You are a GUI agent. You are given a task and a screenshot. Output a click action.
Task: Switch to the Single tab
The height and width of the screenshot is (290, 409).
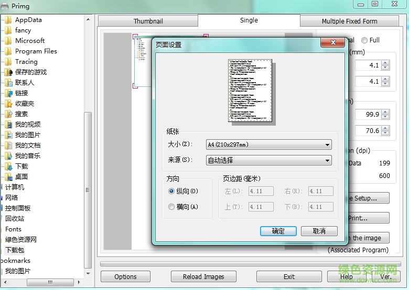(249, 20)
